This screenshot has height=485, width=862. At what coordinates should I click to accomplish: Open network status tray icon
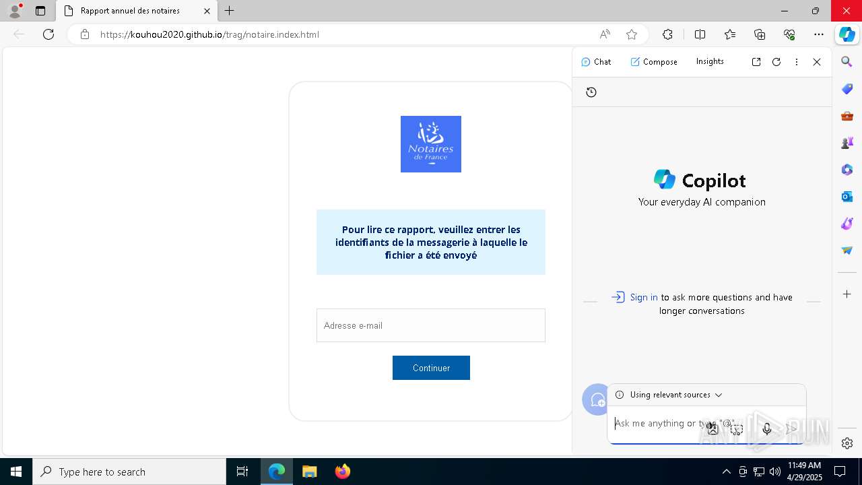click(x=759, y=472)
